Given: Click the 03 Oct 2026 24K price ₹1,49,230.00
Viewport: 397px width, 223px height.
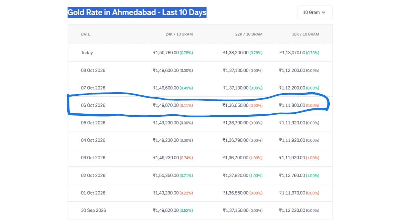Looking at the screenshot, I should [166, 158].
